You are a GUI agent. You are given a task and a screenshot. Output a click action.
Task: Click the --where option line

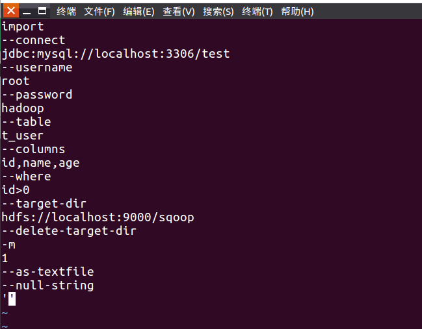[x=26, y=177]
